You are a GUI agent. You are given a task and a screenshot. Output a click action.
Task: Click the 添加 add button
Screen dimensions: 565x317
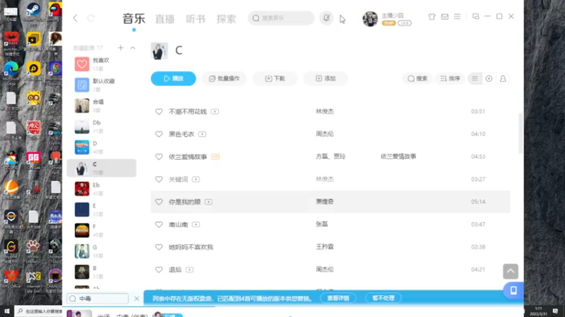[x=326, y=78]
